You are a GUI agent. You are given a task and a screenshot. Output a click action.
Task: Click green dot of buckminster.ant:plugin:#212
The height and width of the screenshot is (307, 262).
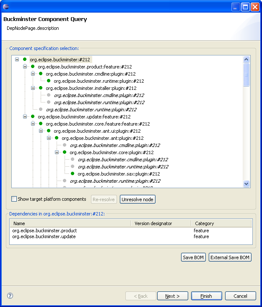[57, 138]
